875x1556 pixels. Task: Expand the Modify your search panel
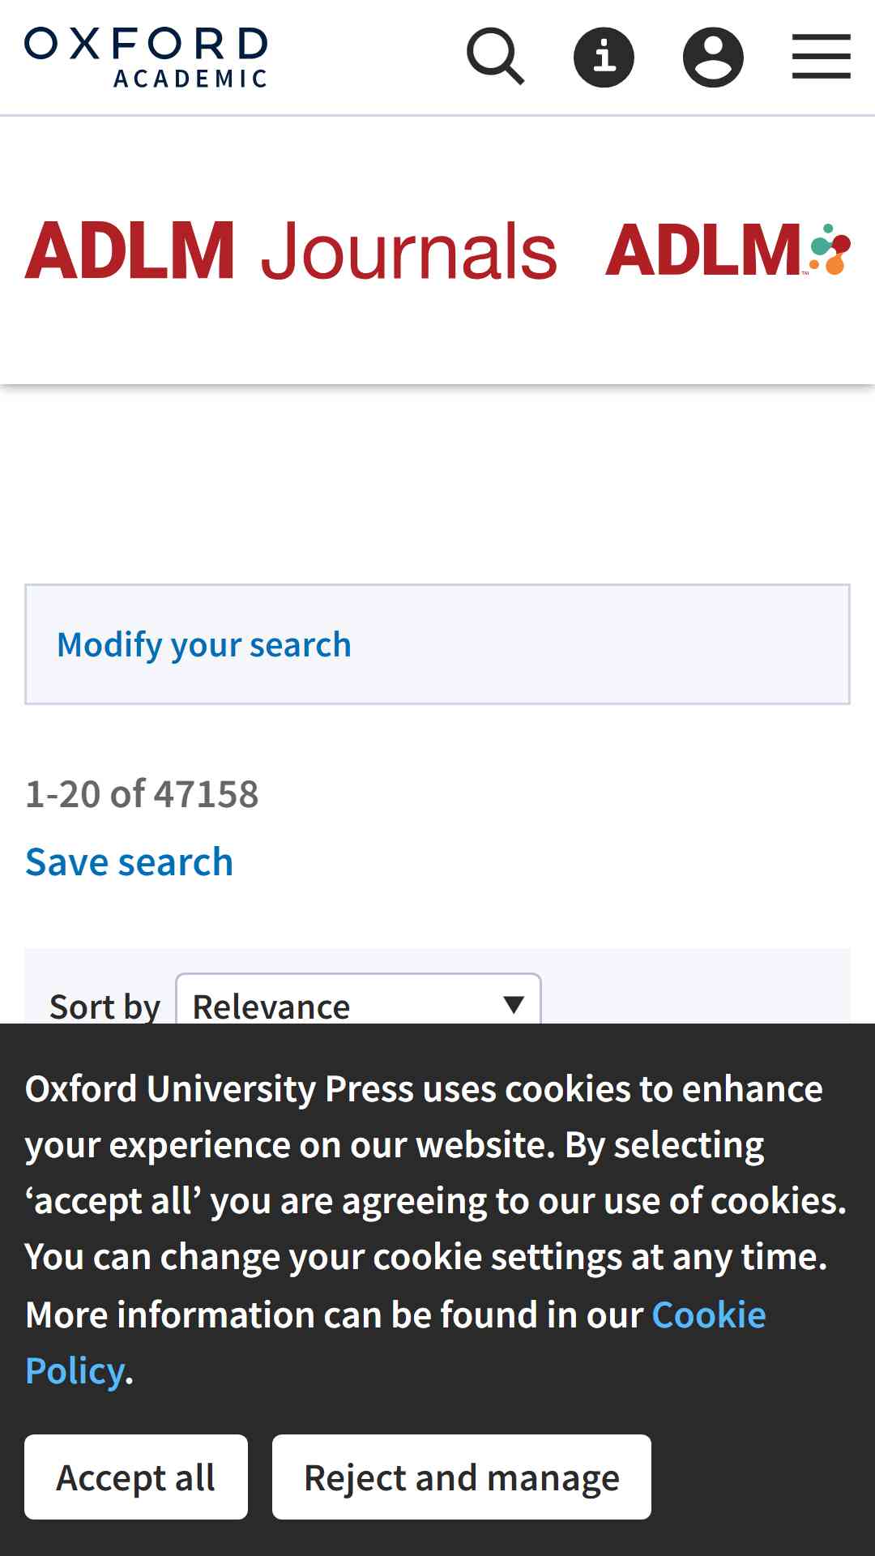tap(437, 644)
